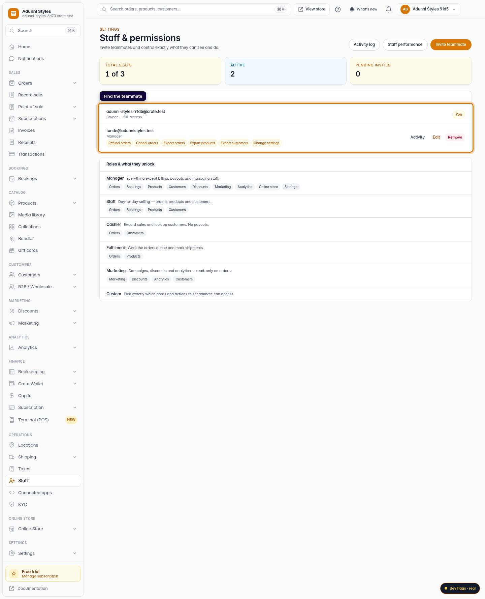
Task: Click the Home icon in sidebar
Action: pos(12,47)
